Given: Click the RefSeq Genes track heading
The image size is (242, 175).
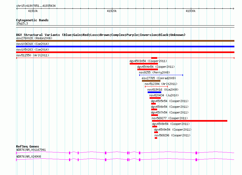Looking at the screenshot, I should pyautogui.click(x=27, y=146).
